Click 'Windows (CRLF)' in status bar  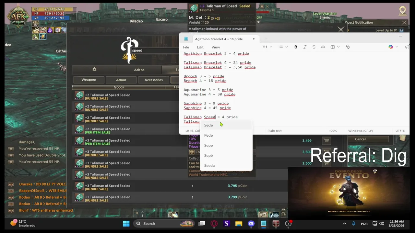coord(360,131)
